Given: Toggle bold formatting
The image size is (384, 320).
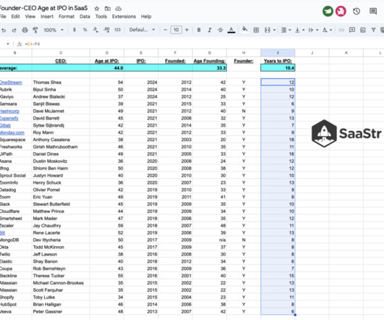Looking at the screenshot, I should tap(199, 30).
